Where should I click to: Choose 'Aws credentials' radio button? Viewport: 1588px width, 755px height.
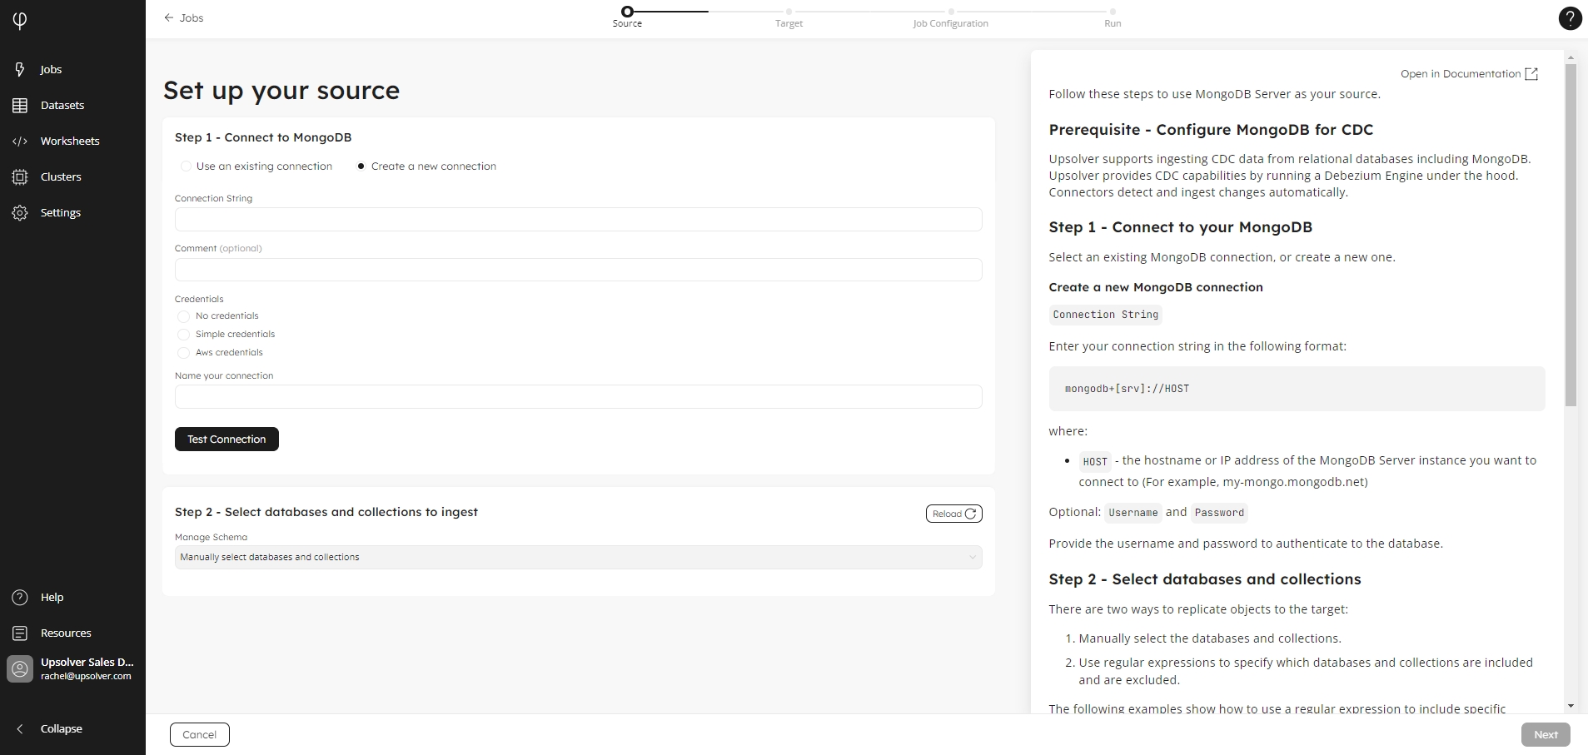pyautogui.click(x=183, y=353)
